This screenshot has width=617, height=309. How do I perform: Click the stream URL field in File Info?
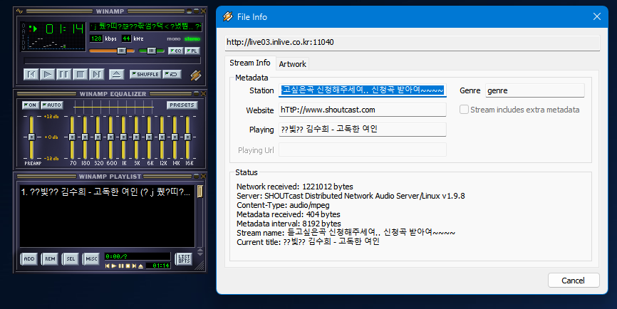413,43
